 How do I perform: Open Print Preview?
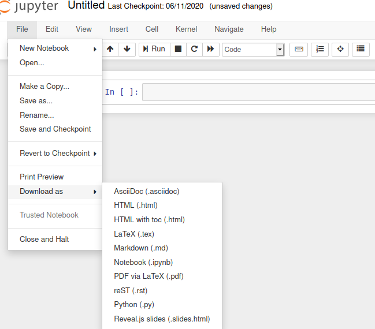coord(55,177)
